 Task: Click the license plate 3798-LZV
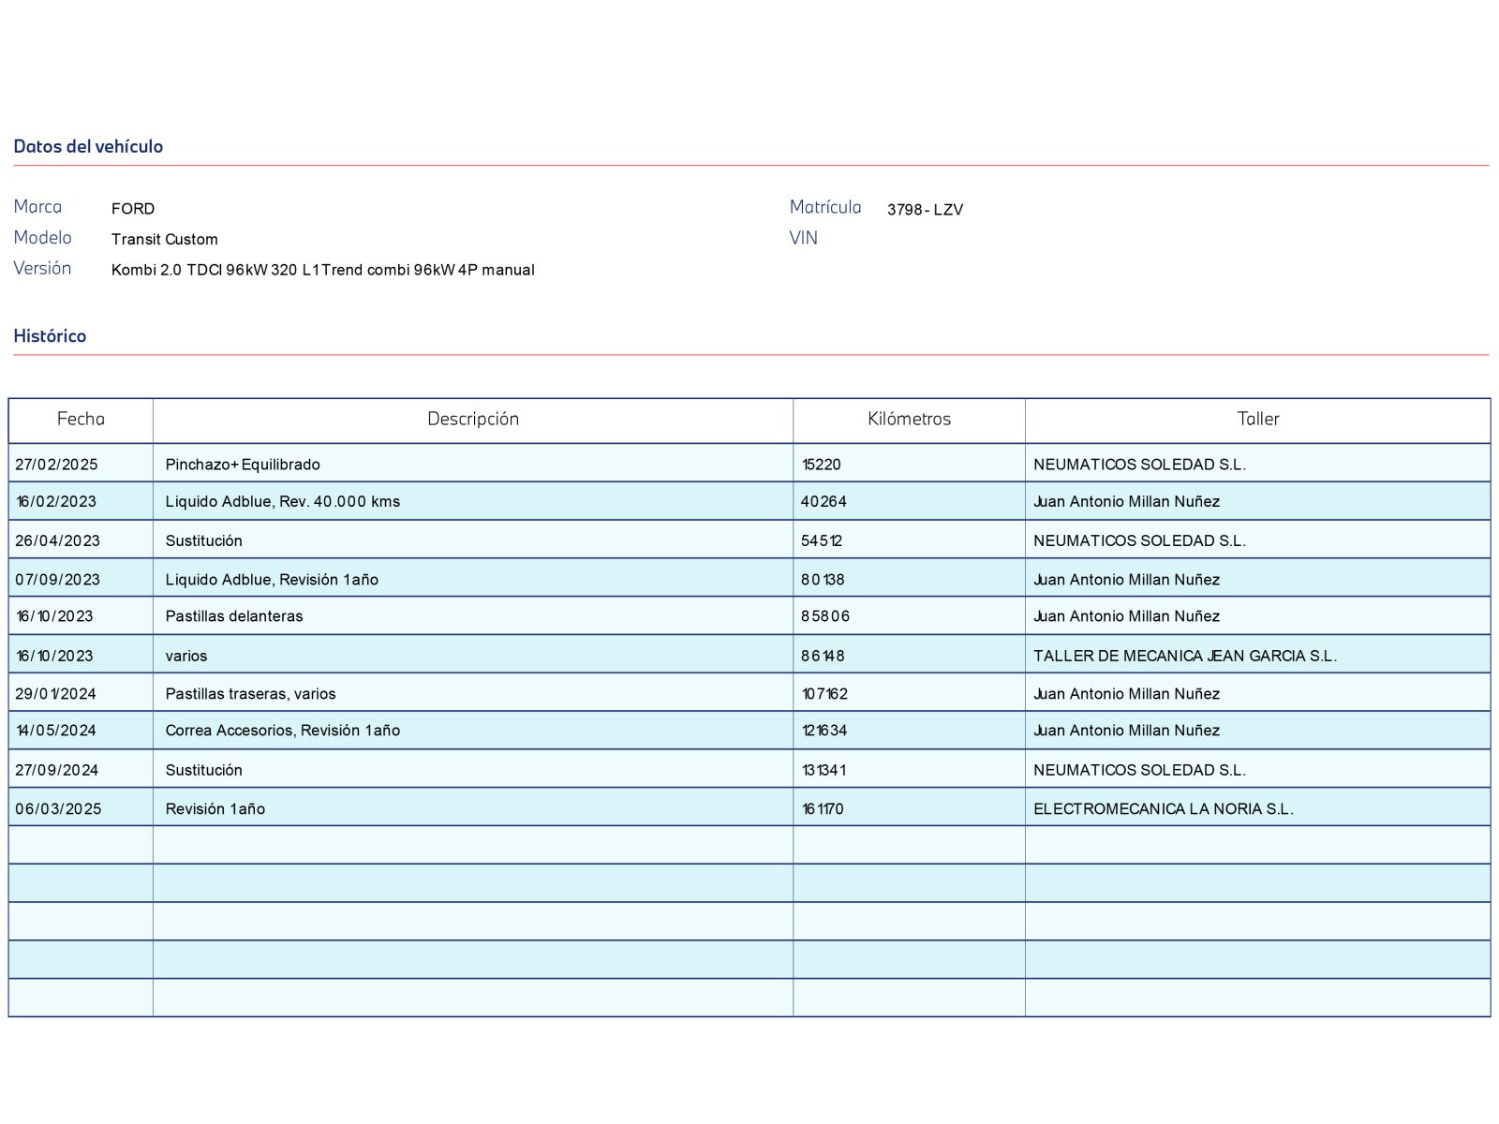point(925,210)
